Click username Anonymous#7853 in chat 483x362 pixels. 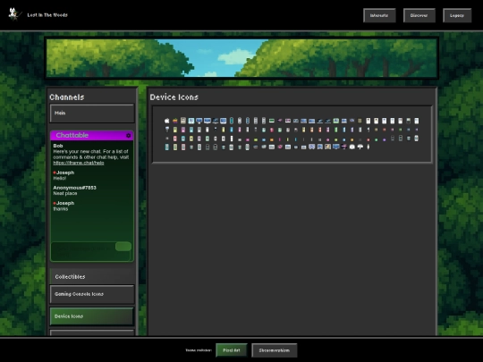tap(74, 188)
